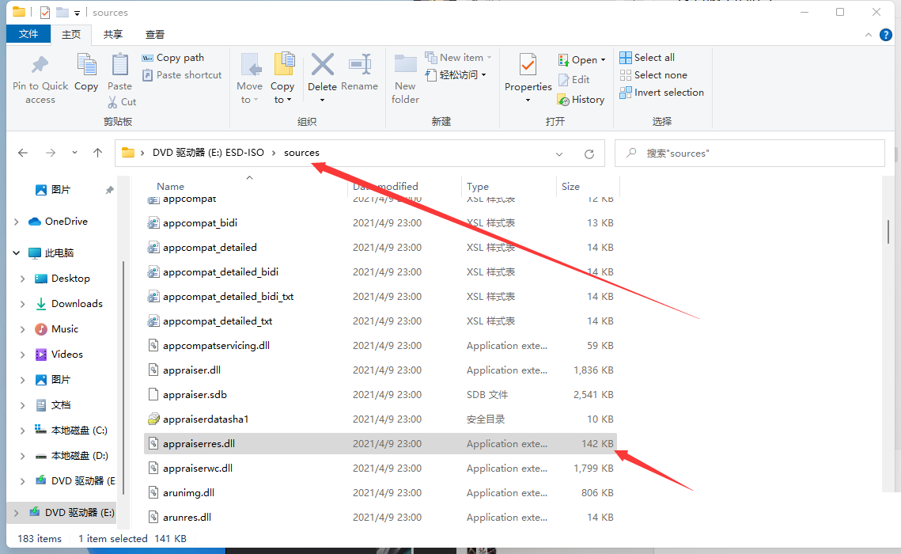Click the Properties icon

coord(528,64)
